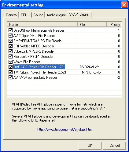Disable BMP/PPM/TGA/JPG File Reader plug-in
This screenshot has width=129, height=152.
[x=10, y=41]
